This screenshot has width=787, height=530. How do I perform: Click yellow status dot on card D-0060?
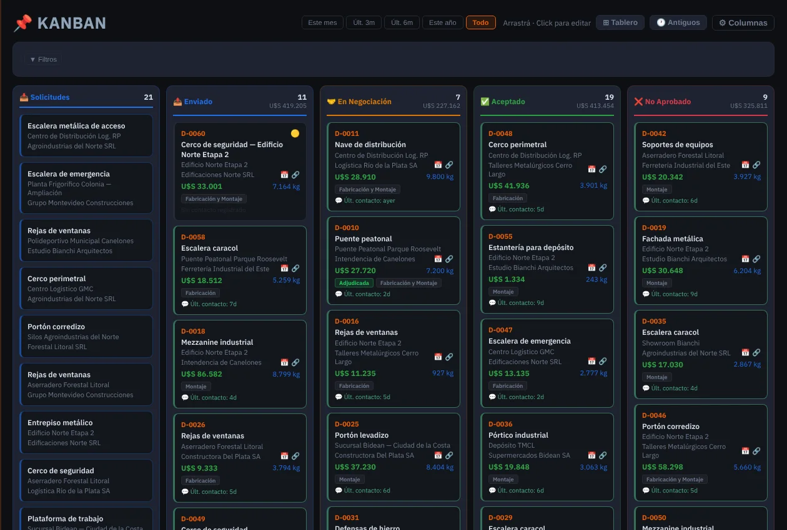pyautogui.click(x=295, y=133)
